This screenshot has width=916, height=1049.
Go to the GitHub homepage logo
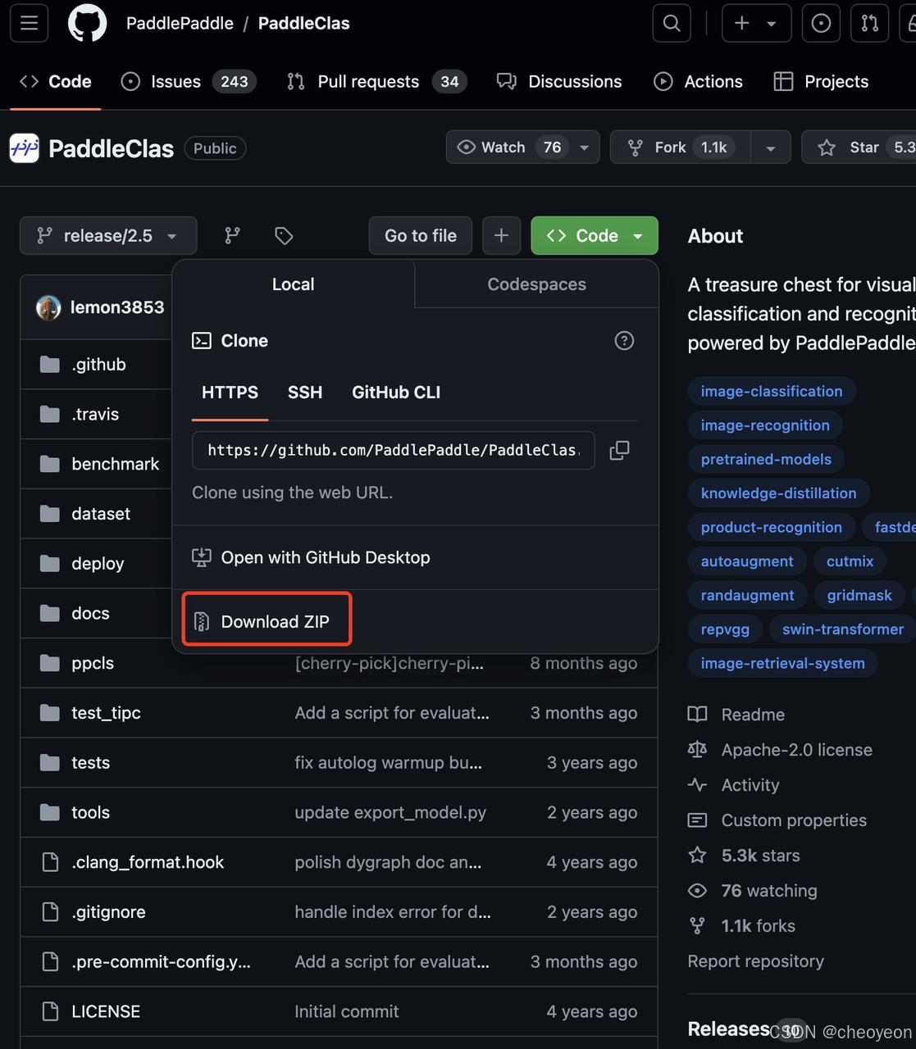87,24
